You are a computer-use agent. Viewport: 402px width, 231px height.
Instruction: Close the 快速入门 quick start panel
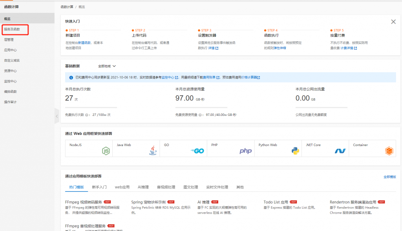(x=393, y=22)
